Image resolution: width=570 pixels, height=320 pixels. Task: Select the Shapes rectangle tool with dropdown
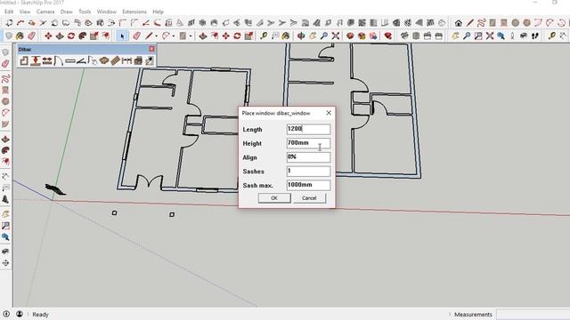tap(183, 36)
